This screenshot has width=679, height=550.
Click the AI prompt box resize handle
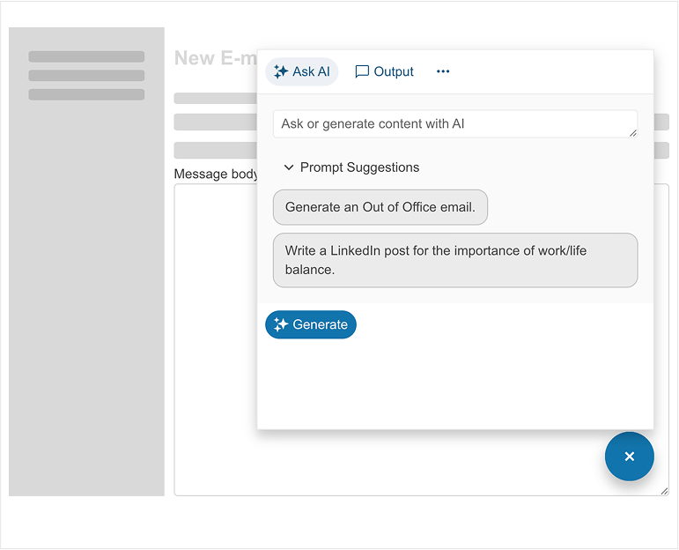pos(632,133)
